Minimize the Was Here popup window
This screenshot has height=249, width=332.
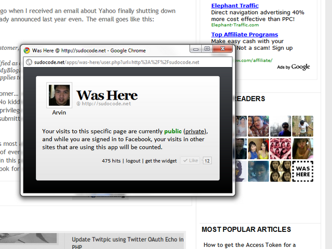point(196,49)
